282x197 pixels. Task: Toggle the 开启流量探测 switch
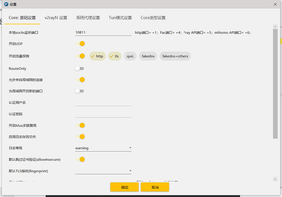pos(80,56)
